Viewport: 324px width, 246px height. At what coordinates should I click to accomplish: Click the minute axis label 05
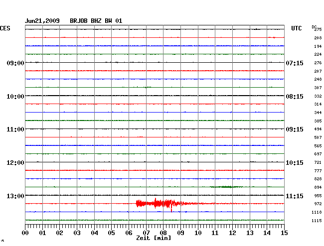click(x=111, y=233)
